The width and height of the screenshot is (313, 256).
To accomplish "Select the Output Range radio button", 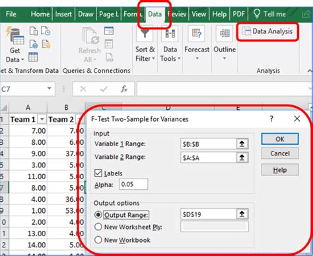I will (x=98, y=214).
